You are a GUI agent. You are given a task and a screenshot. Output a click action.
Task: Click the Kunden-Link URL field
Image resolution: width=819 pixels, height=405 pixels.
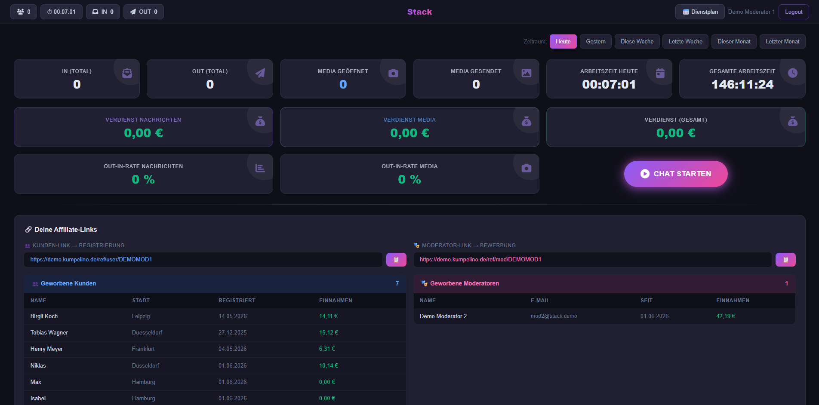[203, 260]
